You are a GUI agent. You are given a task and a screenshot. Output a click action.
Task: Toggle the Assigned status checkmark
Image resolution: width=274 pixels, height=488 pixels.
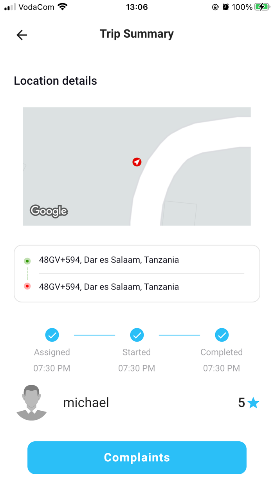[52, 335]
